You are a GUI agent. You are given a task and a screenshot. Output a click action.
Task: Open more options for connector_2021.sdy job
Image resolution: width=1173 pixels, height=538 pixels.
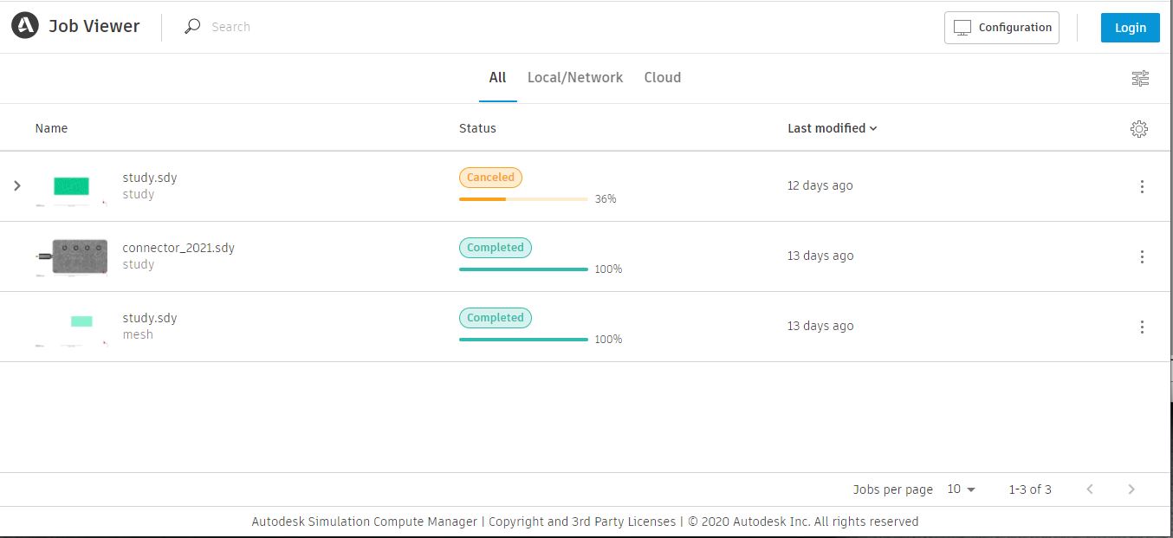point(1142,256)
